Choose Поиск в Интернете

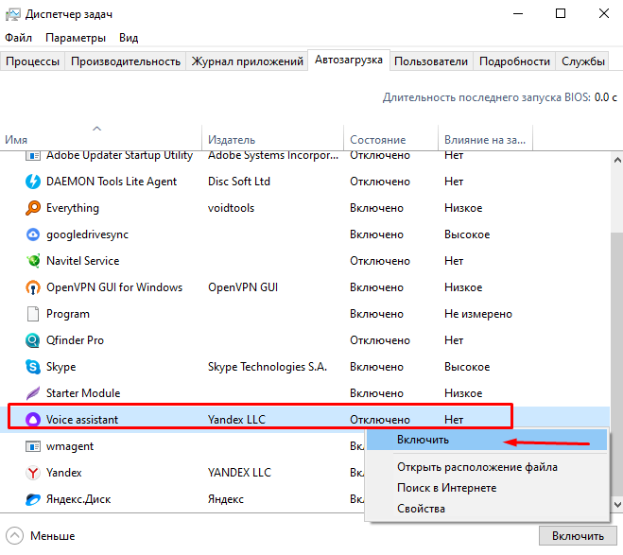tap(487, 488)
